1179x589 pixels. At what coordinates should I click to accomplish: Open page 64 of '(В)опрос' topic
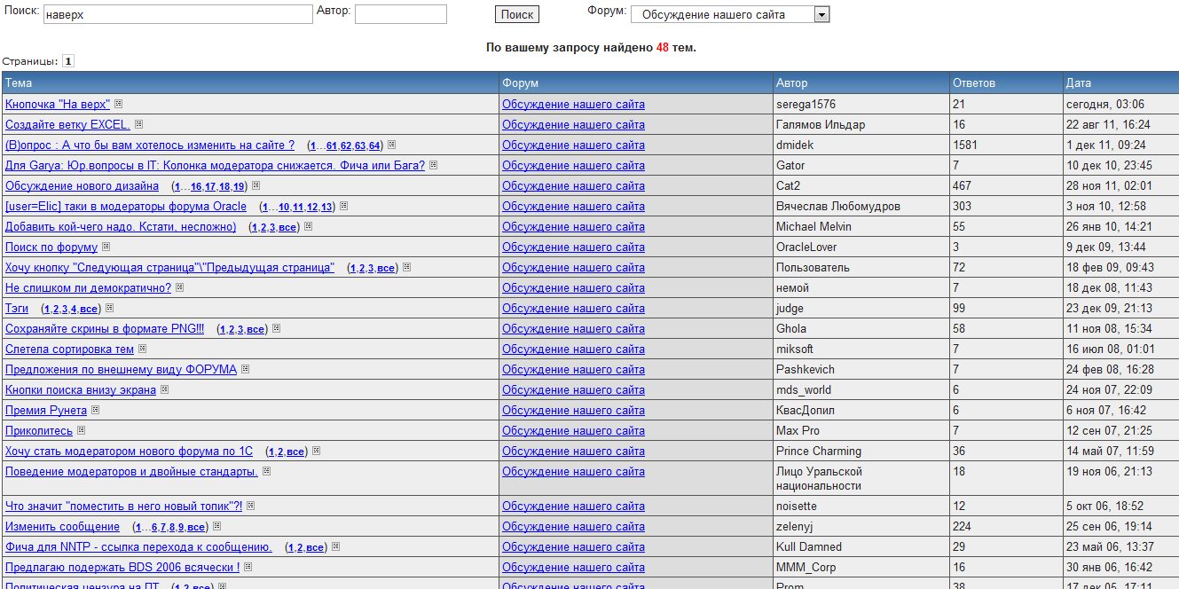click(x=374, y=145)
